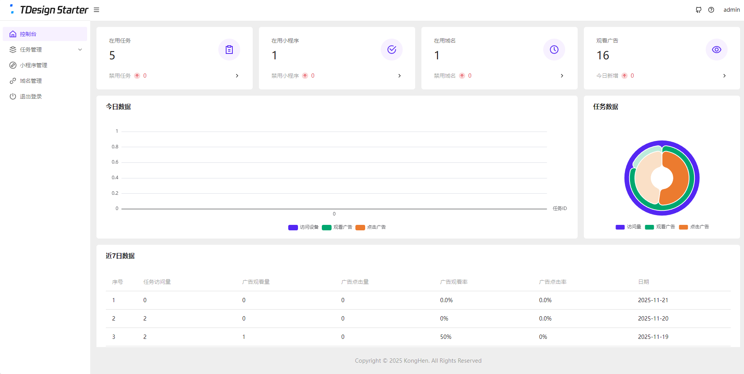Click the clock icon in 在用域名 card
Image resolution: width=744 pixels, height=374 pixels.
(554, 50)
